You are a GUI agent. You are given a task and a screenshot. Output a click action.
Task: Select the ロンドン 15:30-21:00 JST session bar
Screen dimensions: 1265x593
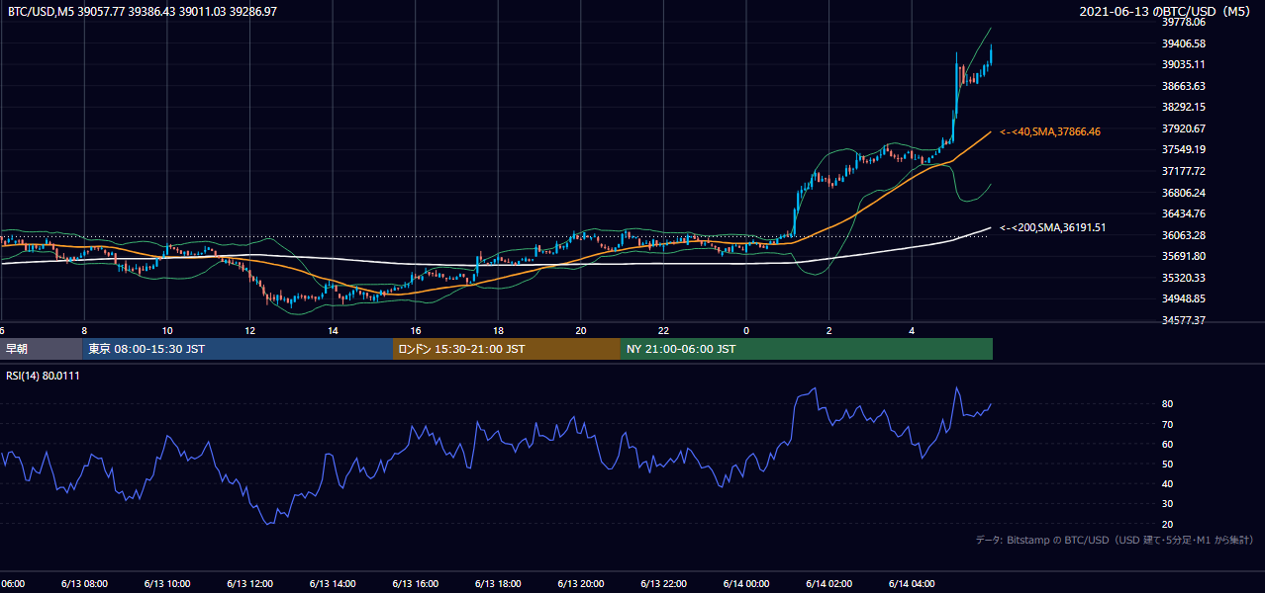pyautogui.click(x=507, y=349)
